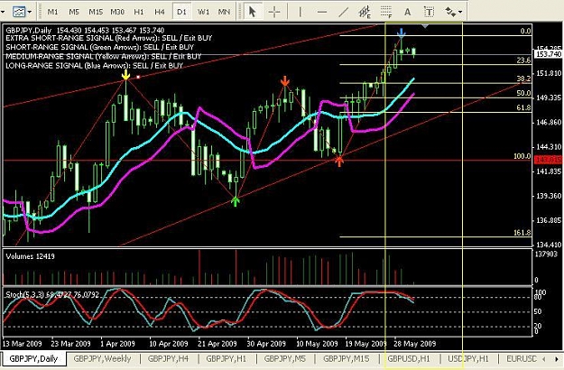Image resolution: width=564 pixels, height=370 pixels.
Task: Select the trendline drawing tool
Action: [x=344, y=12]
